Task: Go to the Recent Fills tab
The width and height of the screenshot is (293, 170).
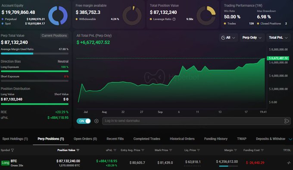Action: 115,139
